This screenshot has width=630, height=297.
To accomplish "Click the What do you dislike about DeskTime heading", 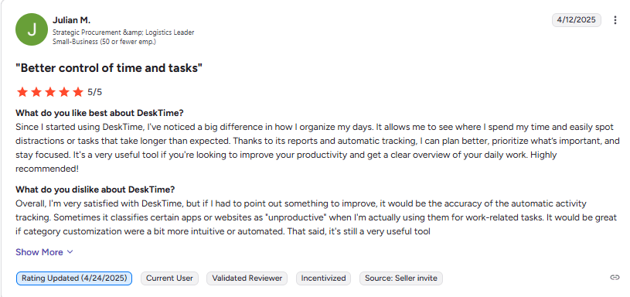I will pyautogui.click(x=95, y=189).
